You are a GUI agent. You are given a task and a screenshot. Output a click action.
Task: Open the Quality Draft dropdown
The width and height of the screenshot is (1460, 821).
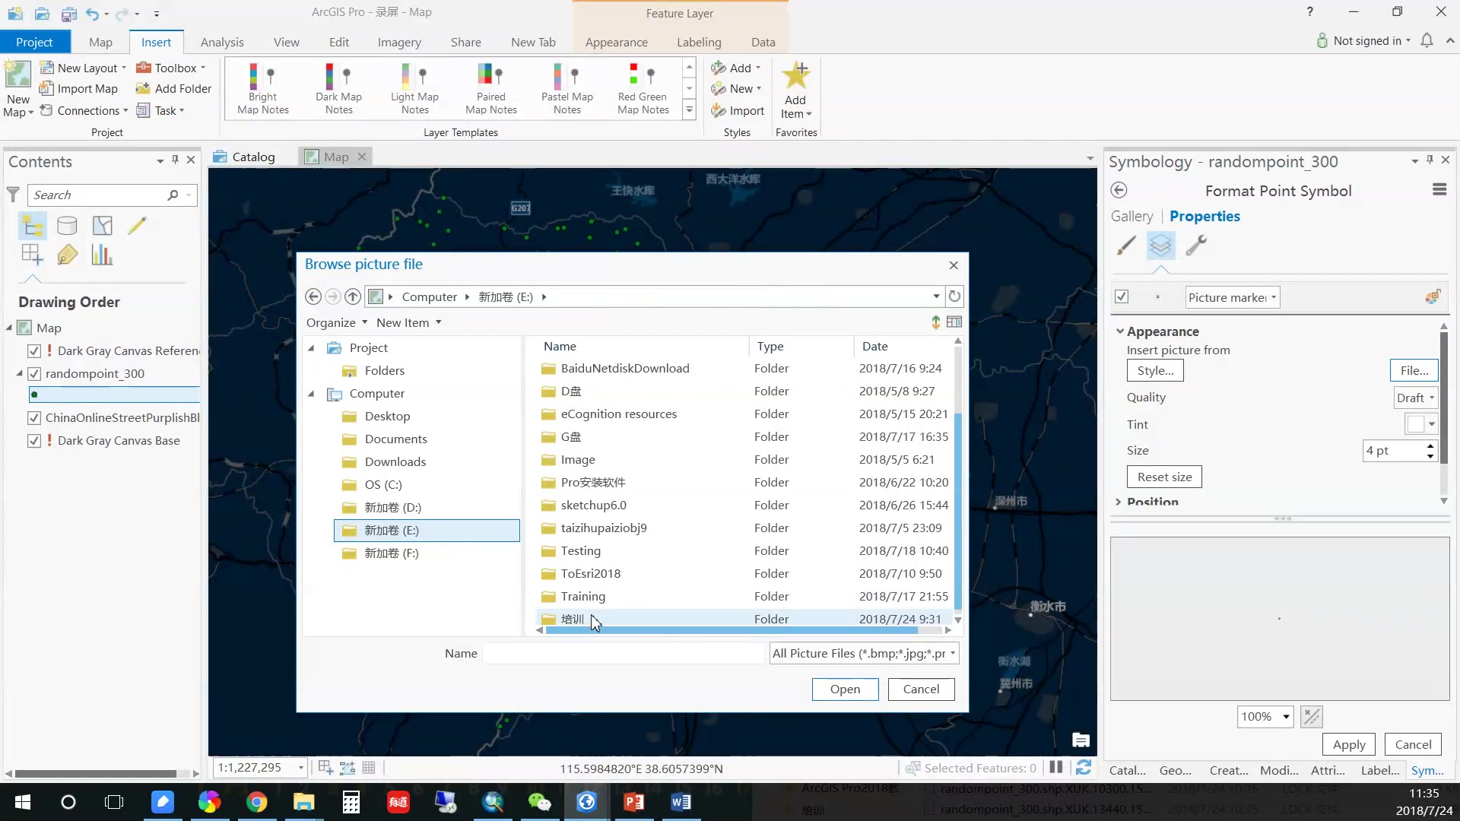click(x=1415, y=398)
